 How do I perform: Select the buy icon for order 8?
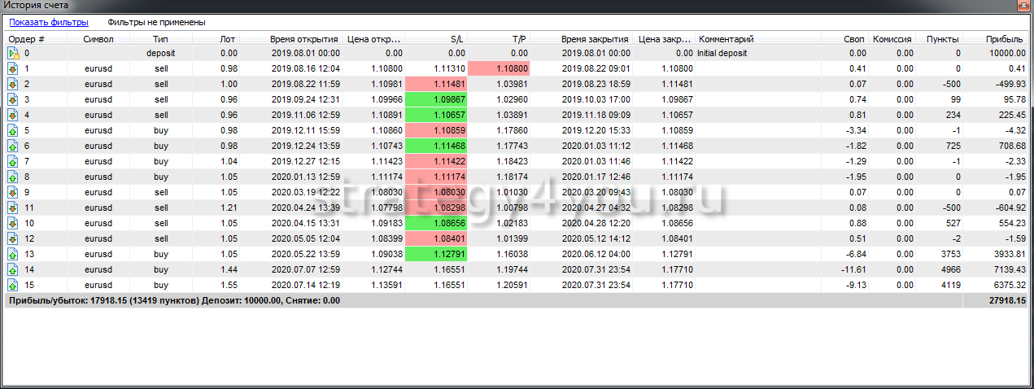[13, 177]
